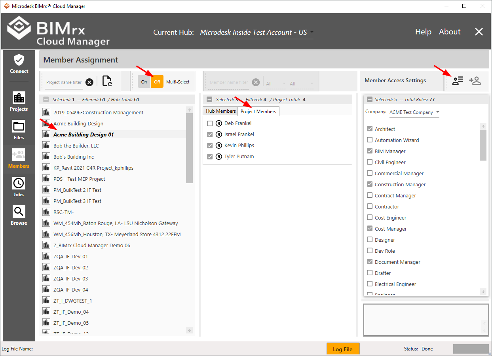The width and height of the screenshot is (492, 356).
Task: Uncheck the Israel Frankel member checkbox
Action: (210, 134)
